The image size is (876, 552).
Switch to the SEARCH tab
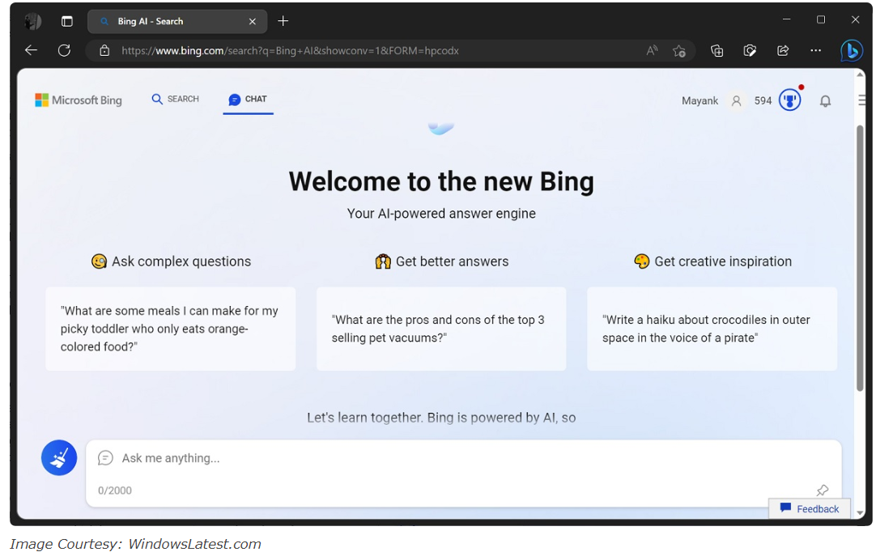175,100
